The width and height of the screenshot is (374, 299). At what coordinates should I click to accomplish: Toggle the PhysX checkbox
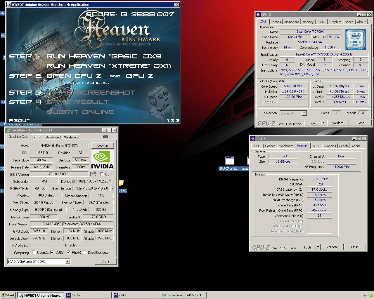(68, 253)
